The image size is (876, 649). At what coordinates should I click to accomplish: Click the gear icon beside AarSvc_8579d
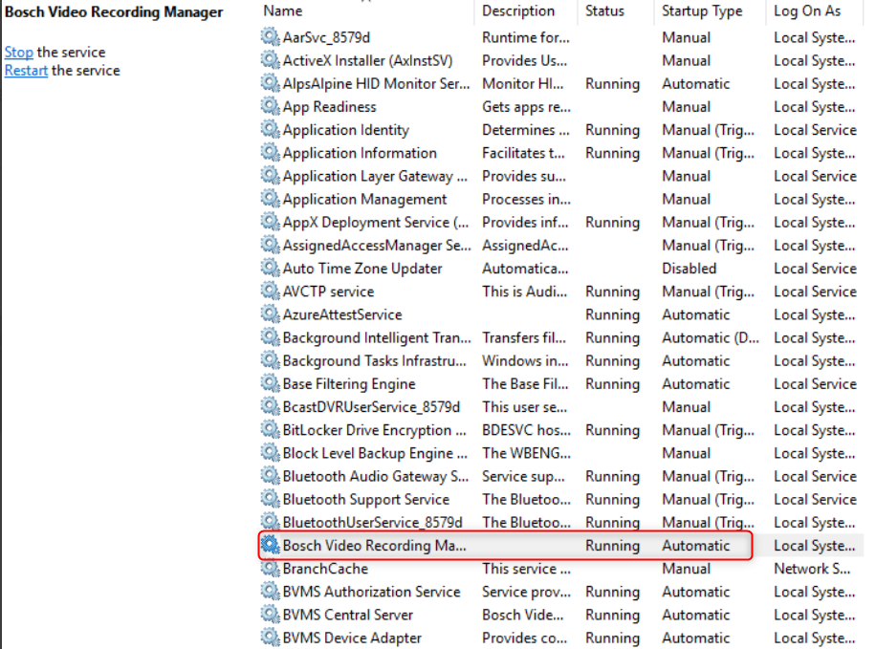coord(271,37)
